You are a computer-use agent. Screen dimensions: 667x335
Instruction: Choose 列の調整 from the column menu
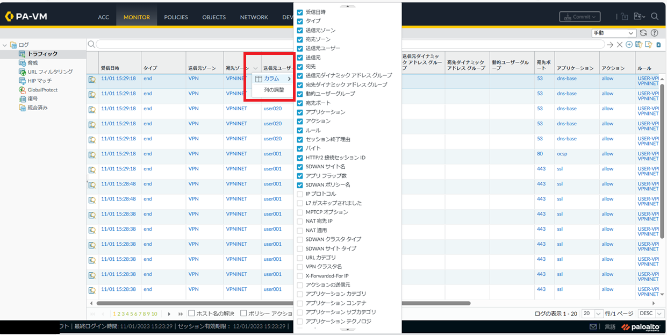coord(274,90)
